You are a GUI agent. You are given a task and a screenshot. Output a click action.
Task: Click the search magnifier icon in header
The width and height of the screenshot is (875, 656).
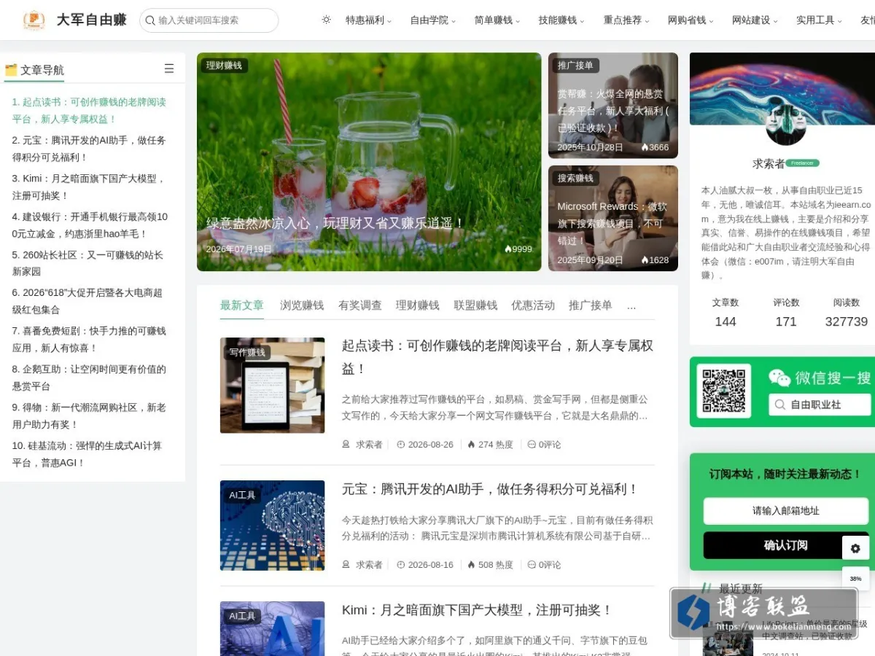[149, 20]
